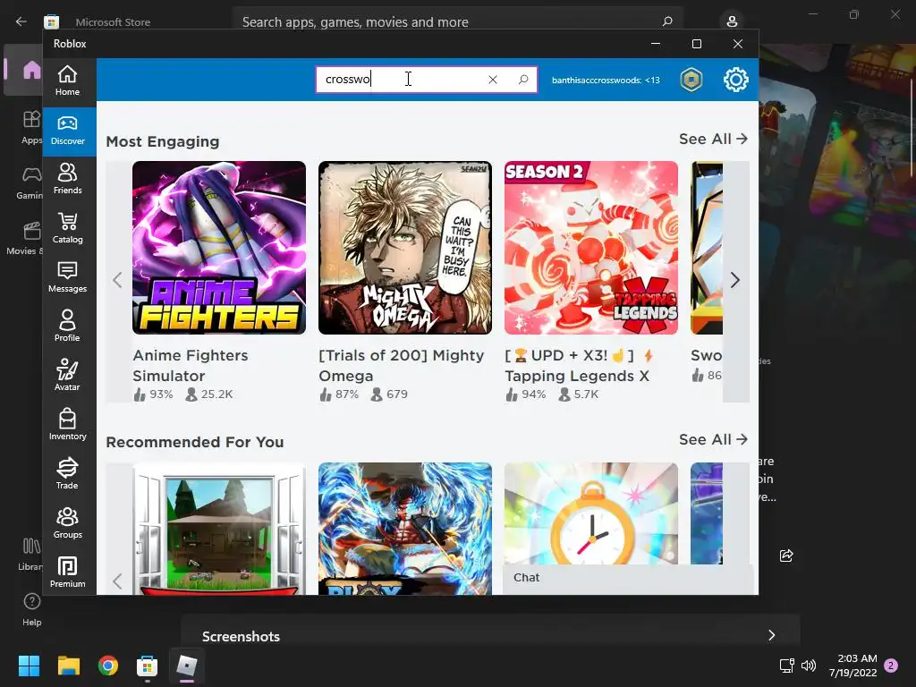The height and width of the screenshot is (687, 916).
Task: Open the Chat bar
Action: click(x=628, y=578)
